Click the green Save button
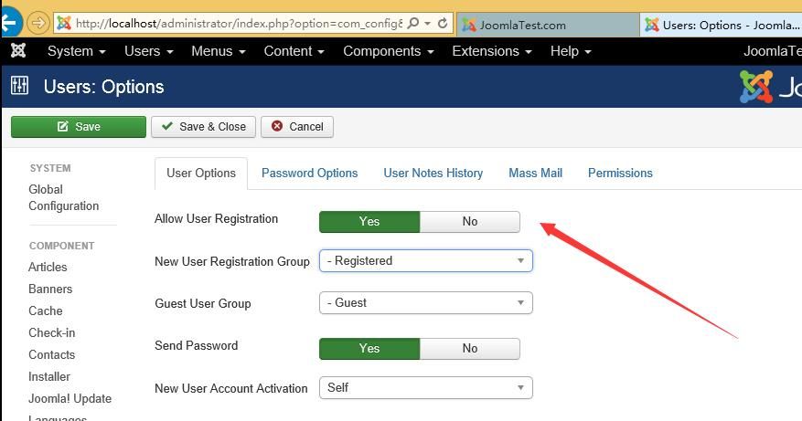Image resolution: width=802 pixels, height=421 pixels. [x=79, y=127]
